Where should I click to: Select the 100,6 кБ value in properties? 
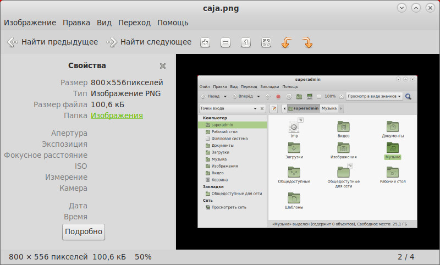click(107, 104)
